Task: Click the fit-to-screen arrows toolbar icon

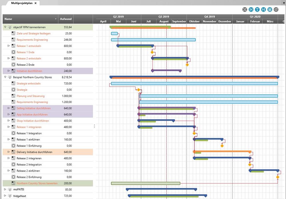Action: [x=245, y=10]
